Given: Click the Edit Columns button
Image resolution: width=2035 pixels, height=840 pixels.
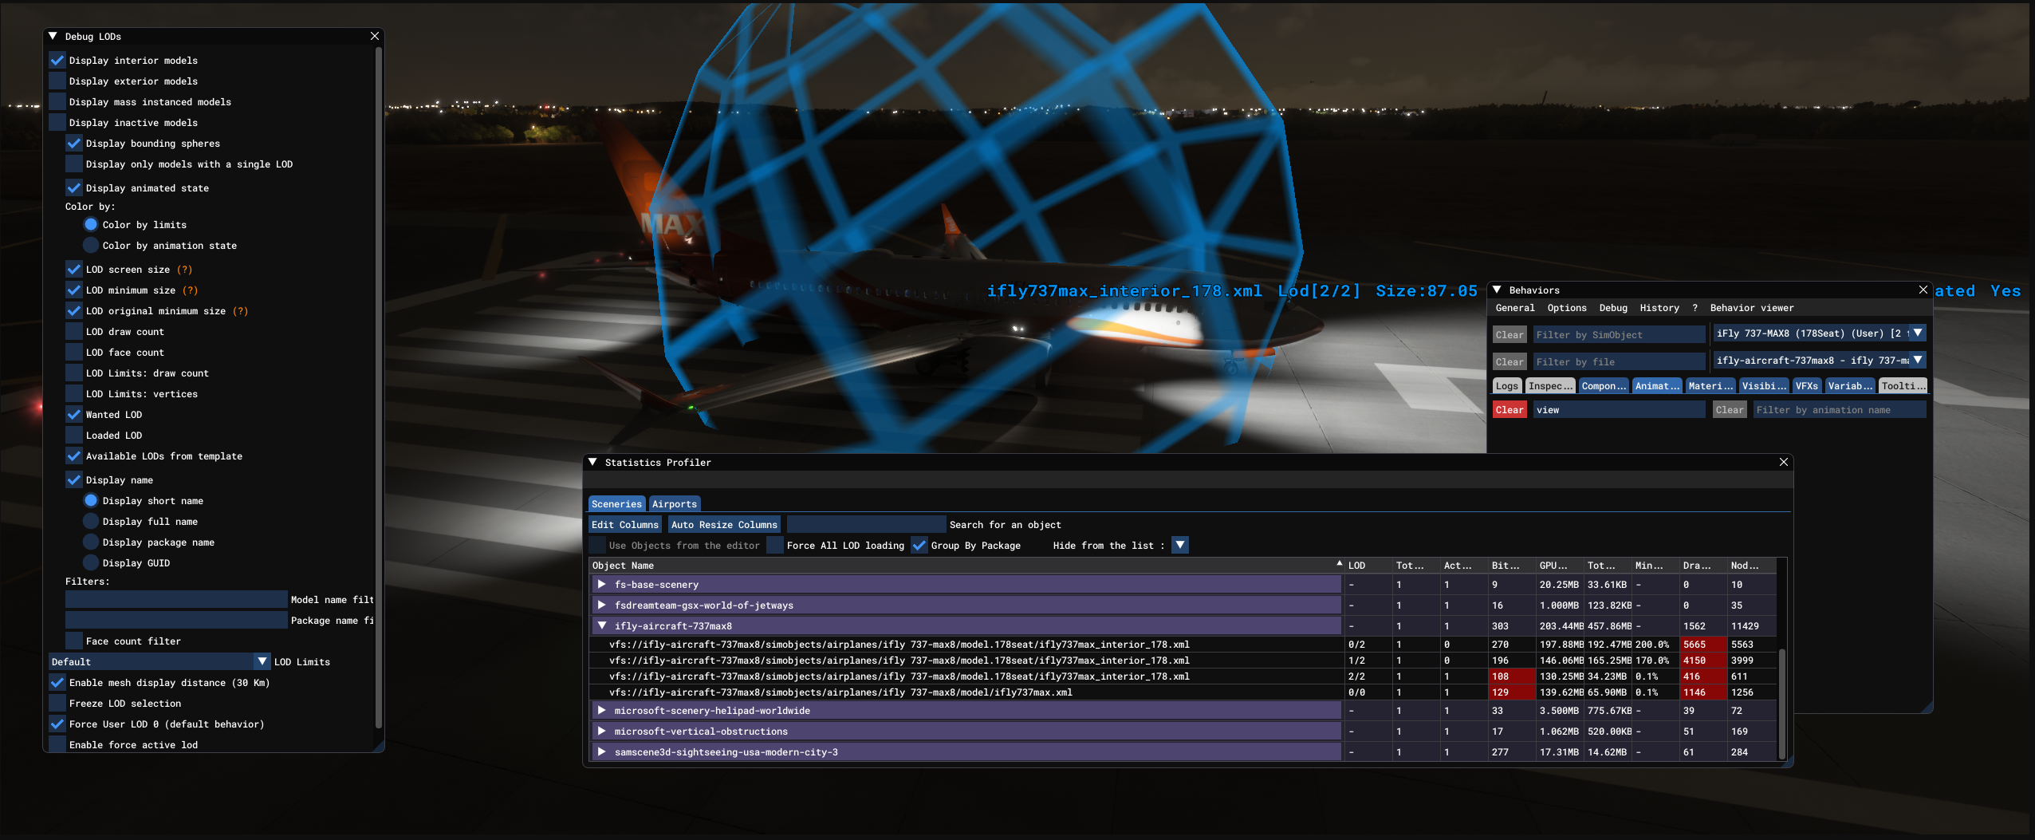Looking at the screenshot, I should (x=625, y=524).
